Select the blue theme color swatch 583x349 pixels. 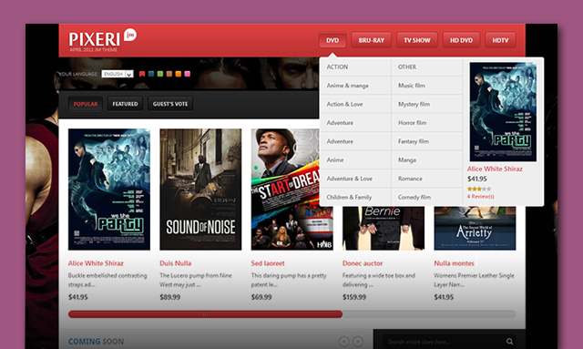(x=151, y=74)
